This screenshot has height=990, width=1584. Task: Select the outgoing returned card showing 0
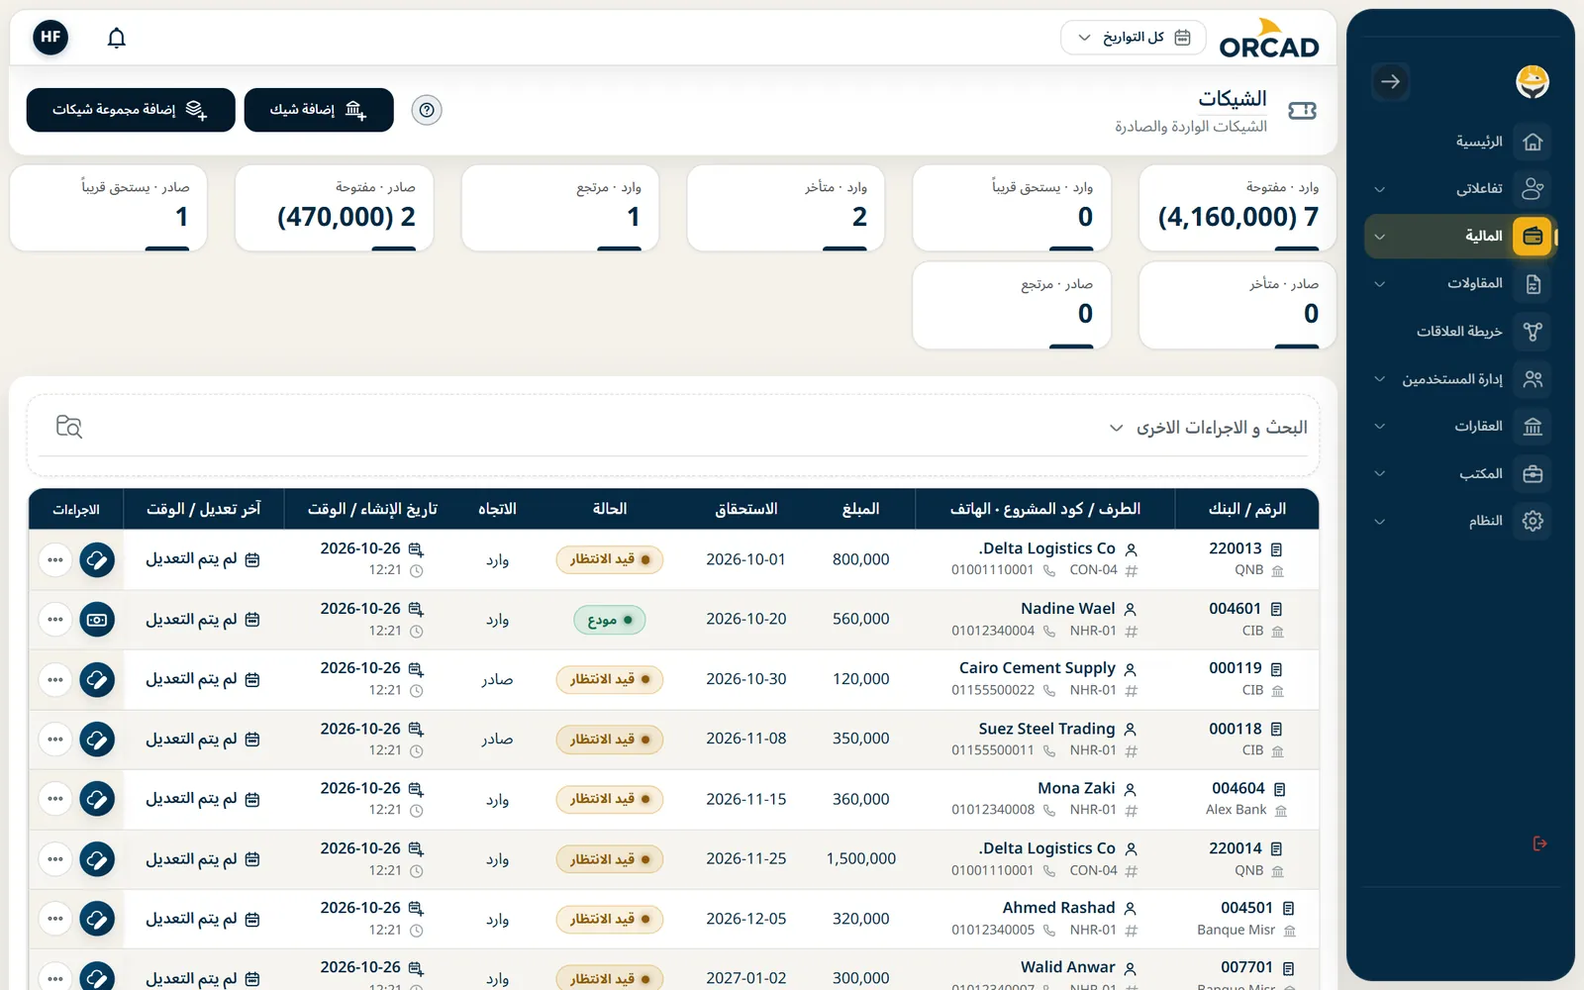(1012, 305)
